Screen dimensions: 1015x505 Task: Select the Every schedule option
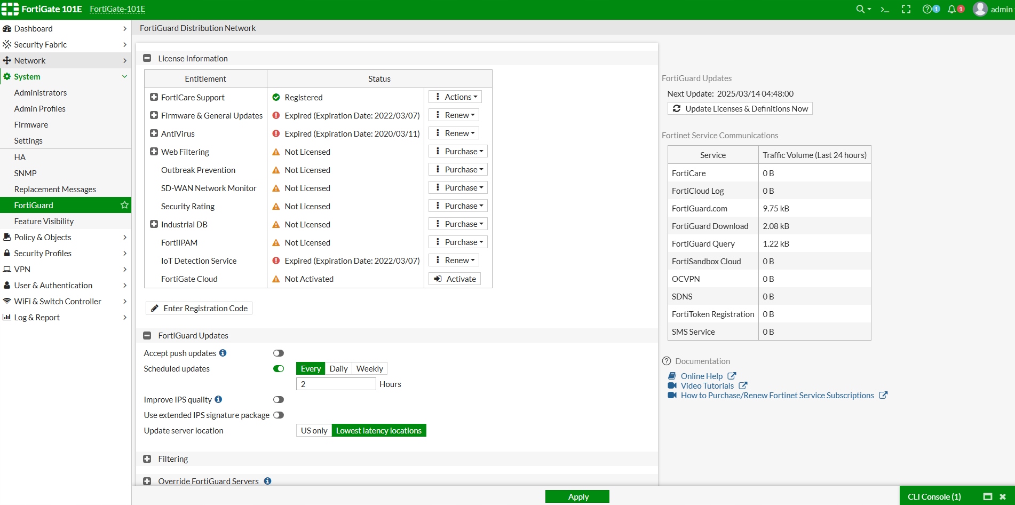(311, 368)
